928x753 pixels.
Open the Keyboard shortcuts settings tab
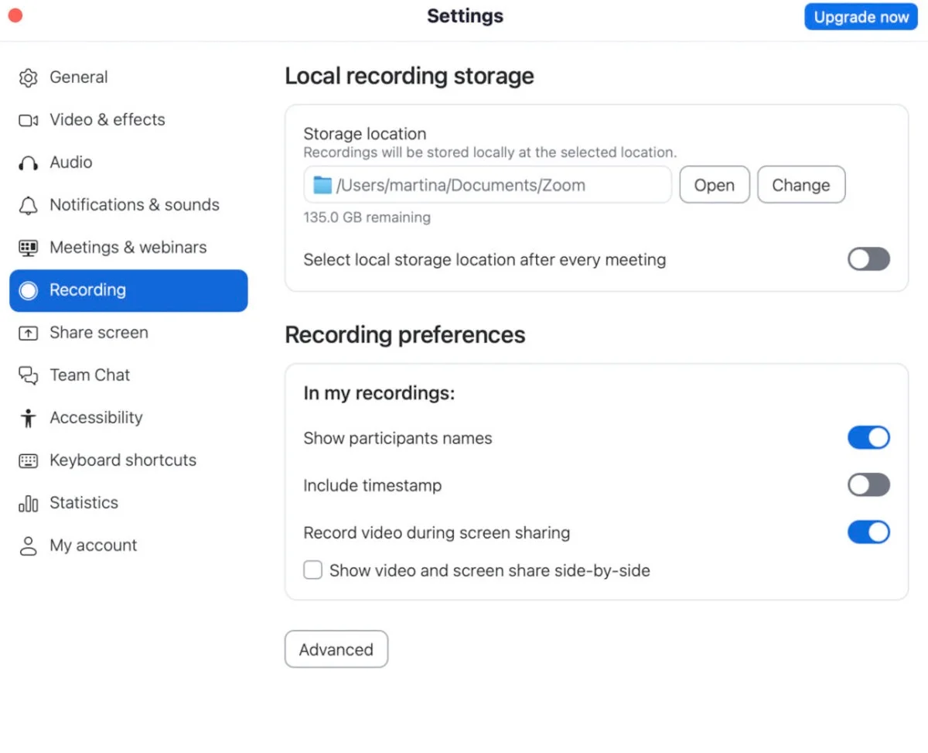(122, 460)
